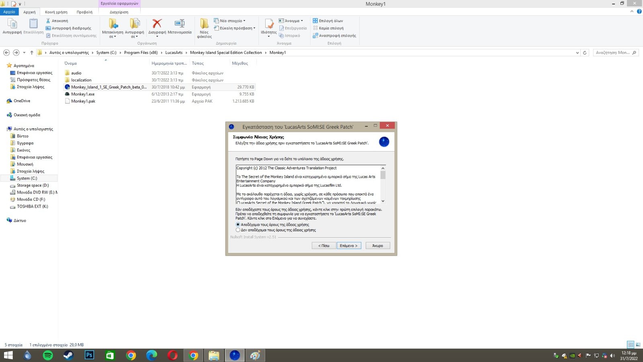Launch Spotify from the taskbar

point(48,355)
